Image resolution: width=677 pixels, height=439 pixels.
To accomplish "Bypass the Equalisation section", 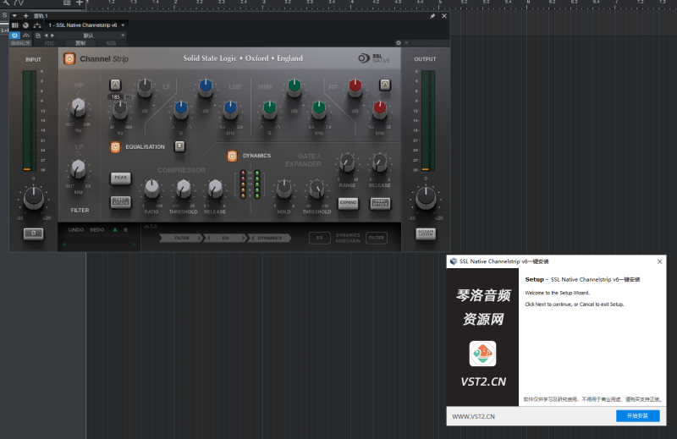I will tap(115, 147).
